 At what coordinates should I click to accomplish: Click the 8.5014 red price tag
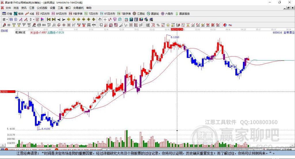coord(8,92)
